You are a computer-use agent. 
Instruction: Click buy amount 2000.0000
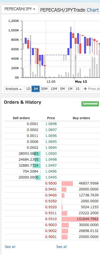(x=90, y=201)
